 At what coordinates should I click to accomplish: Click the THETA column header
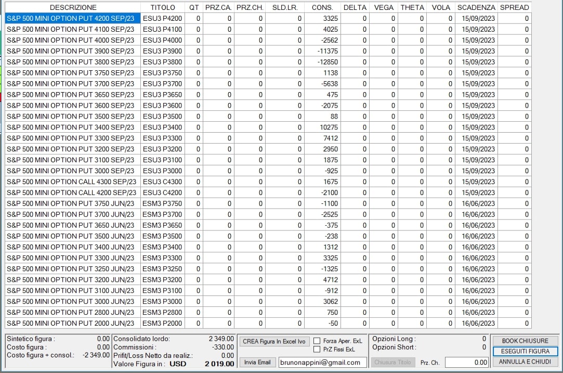[412, 8]
